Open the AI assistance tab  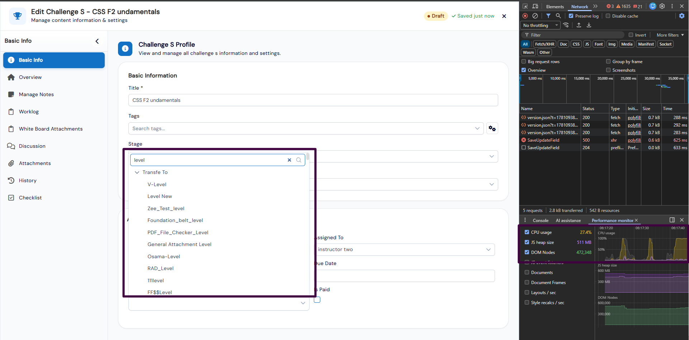(568, 221)
